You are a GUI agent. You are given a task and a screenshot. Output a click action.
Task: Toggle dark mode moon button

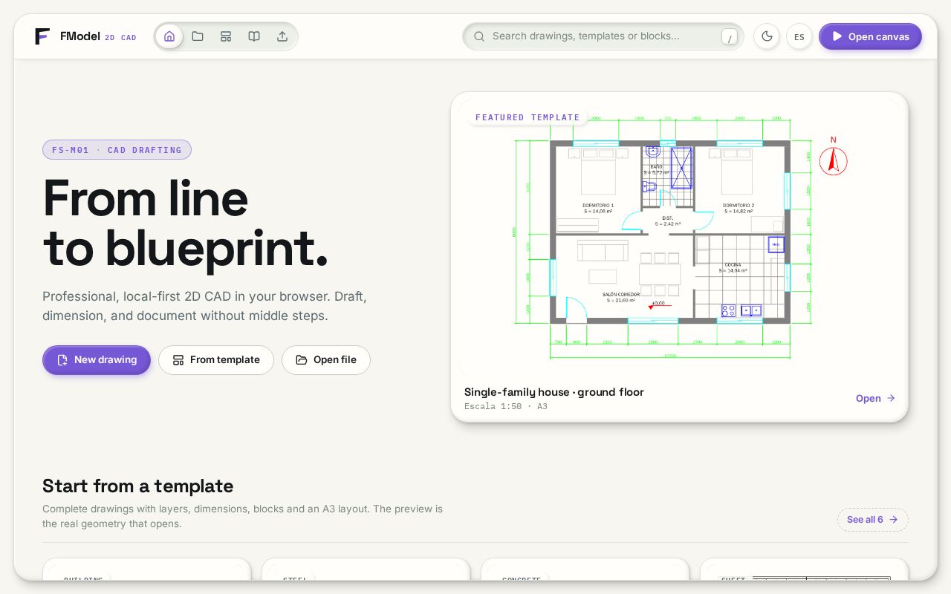click(x=767, y=36)
